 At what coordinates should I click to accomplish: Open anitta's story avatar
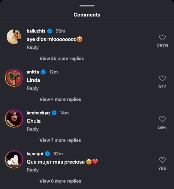[x=14, y=78]
